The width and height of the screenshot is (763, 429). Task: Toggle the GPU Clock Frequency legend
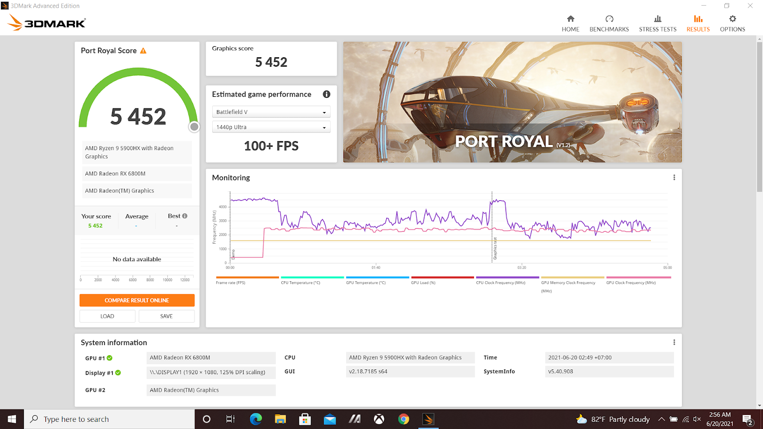click(x=638, y=281)
